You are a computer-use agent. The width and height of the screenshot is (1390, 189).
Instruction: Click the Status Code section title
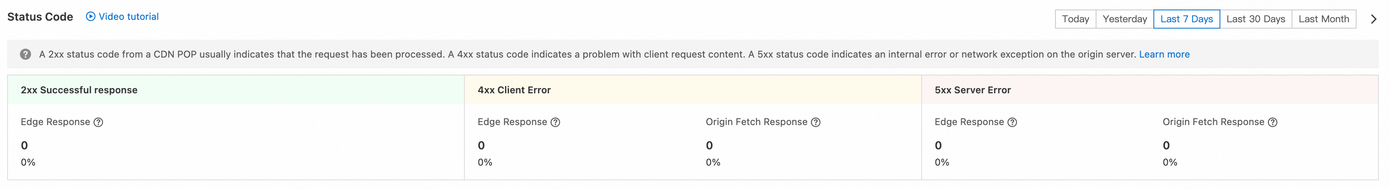[x=40, y=17]
